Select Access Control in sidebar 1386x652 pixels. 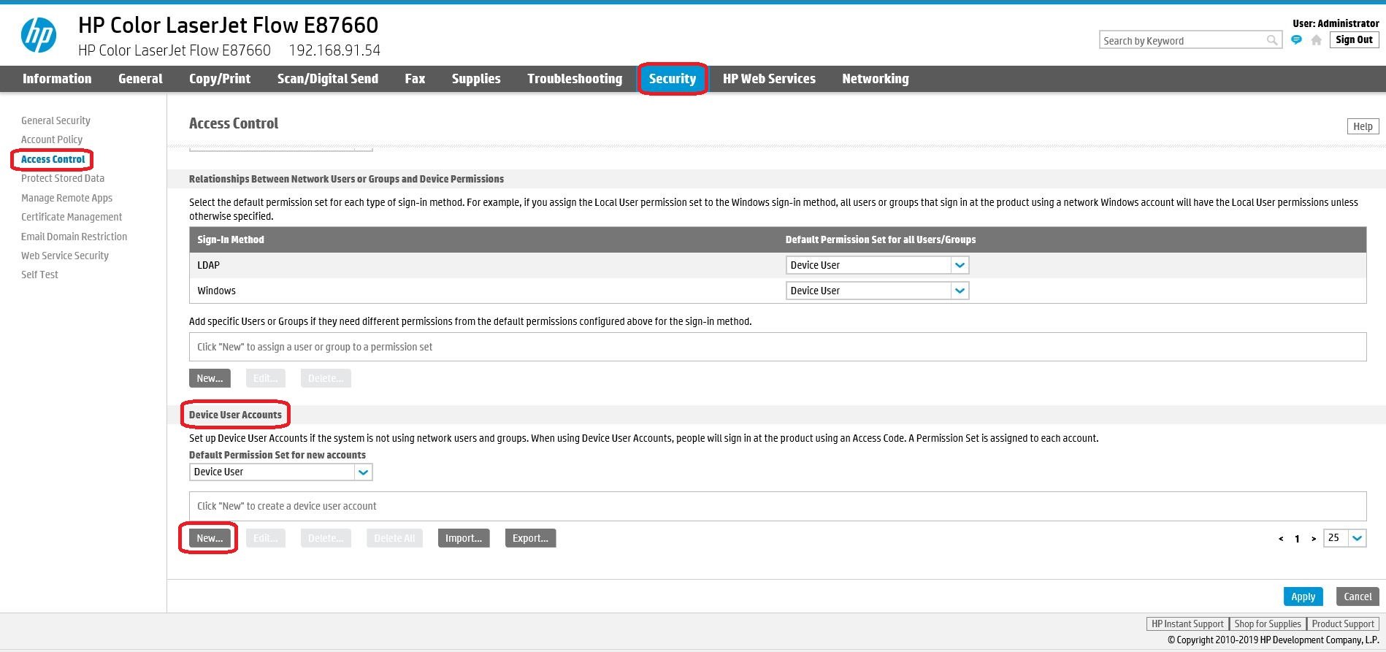click(53, 159)
